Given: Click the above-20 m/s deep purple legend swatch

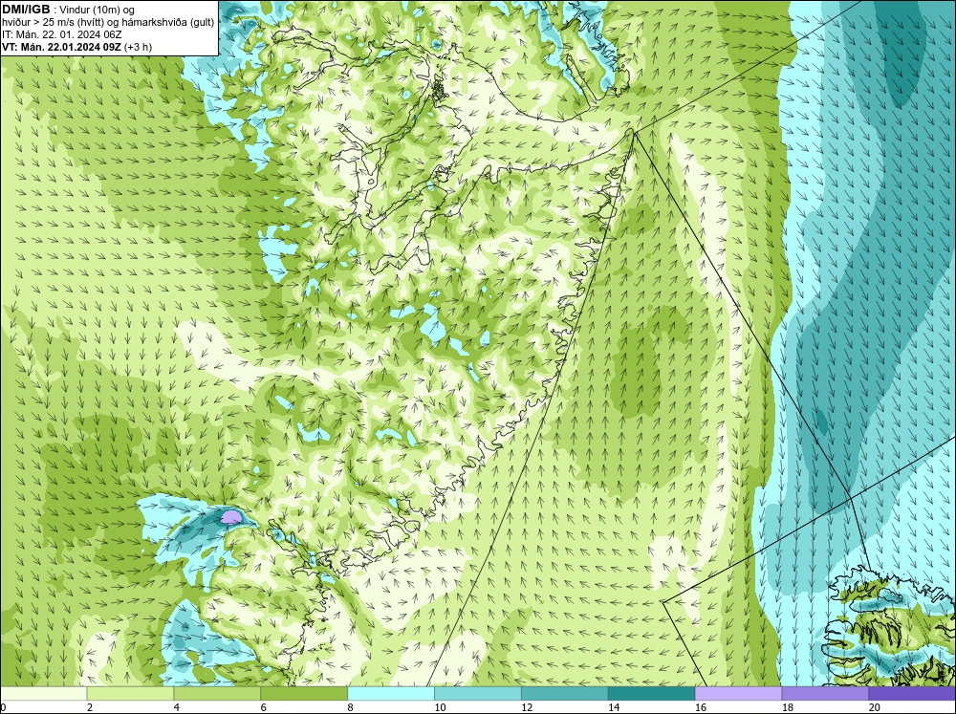Looking at the screenshot, I should coord(912,693).
